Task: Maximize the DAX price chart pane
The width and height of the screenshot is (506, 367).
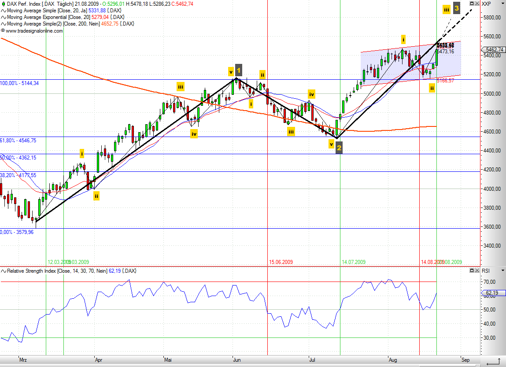Action: [x=472, y=4]
